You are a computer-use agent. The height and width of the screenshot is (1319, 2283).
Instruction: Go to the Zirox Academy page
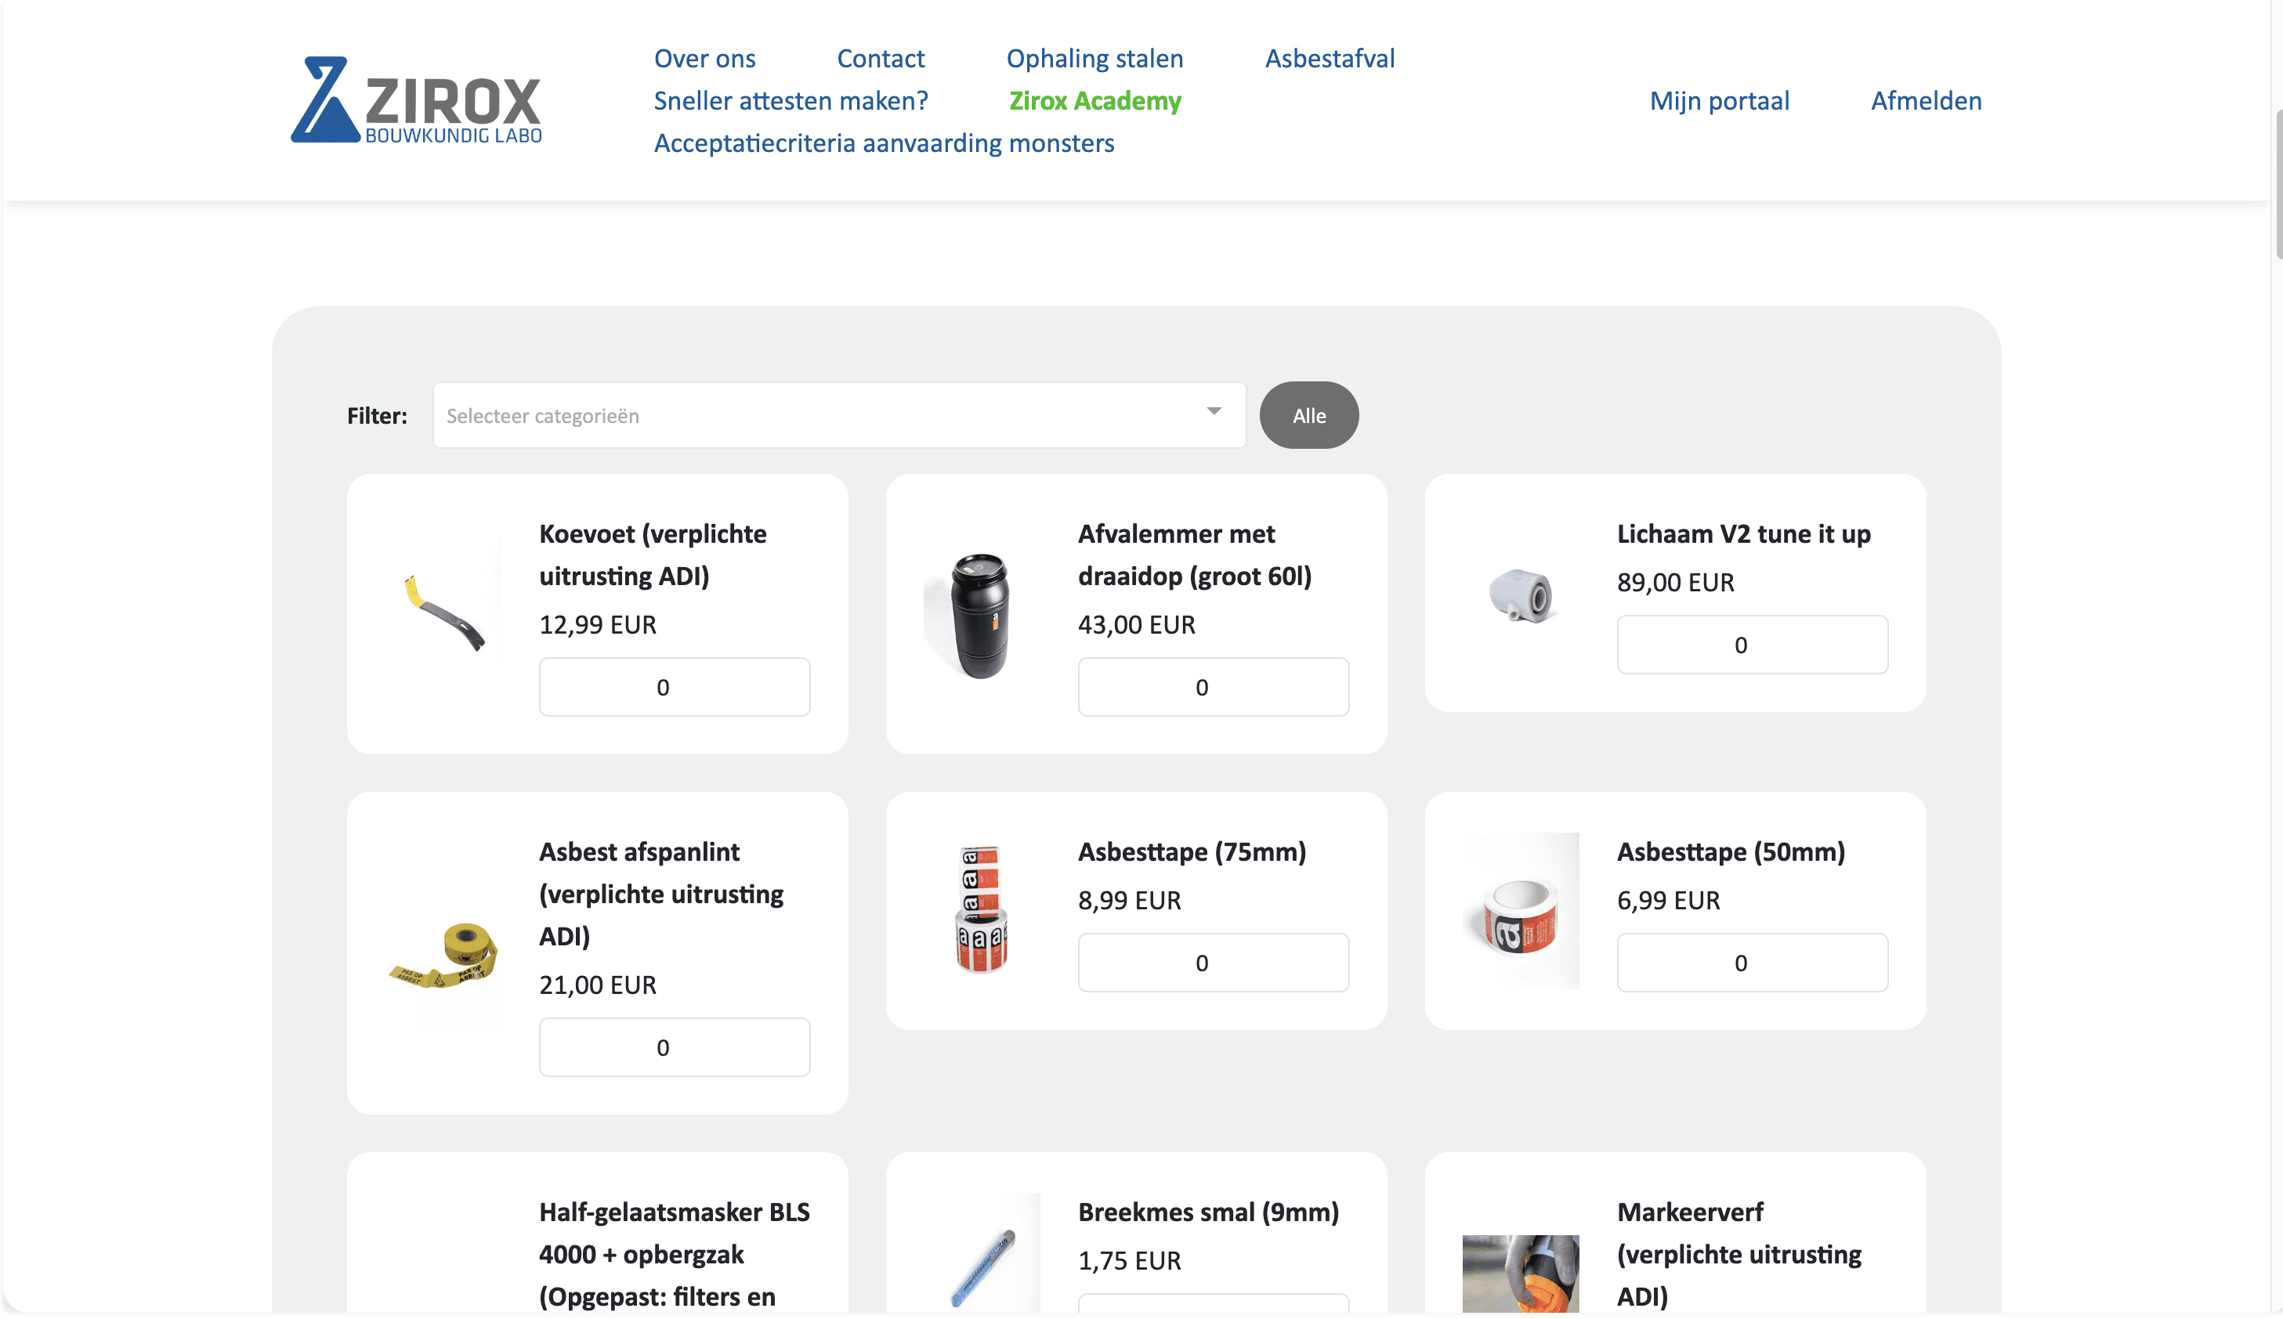click(1094, 100)
